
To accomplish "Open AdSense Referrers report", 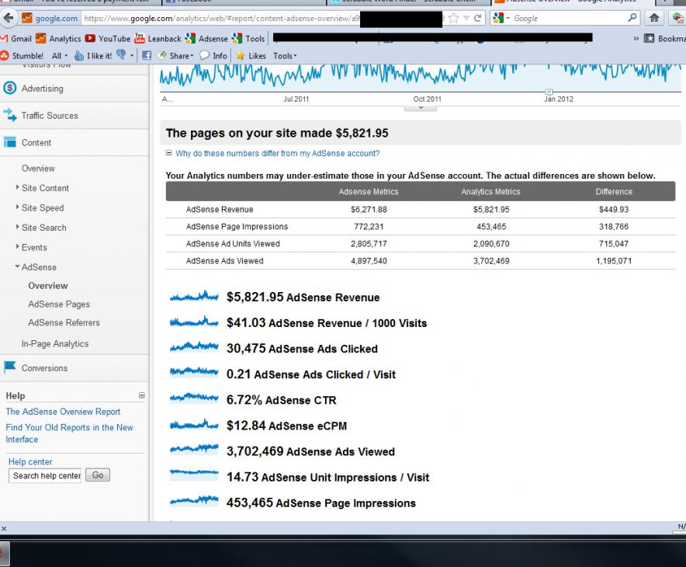I will click(x=64, y=322).
